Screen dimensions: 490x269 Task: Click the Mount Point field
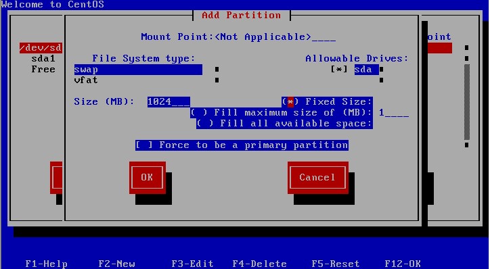point(275,36)
